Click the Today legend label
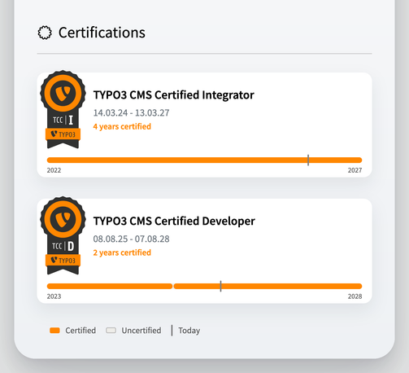The image size is (409, 373). click(x=189, y=331)
